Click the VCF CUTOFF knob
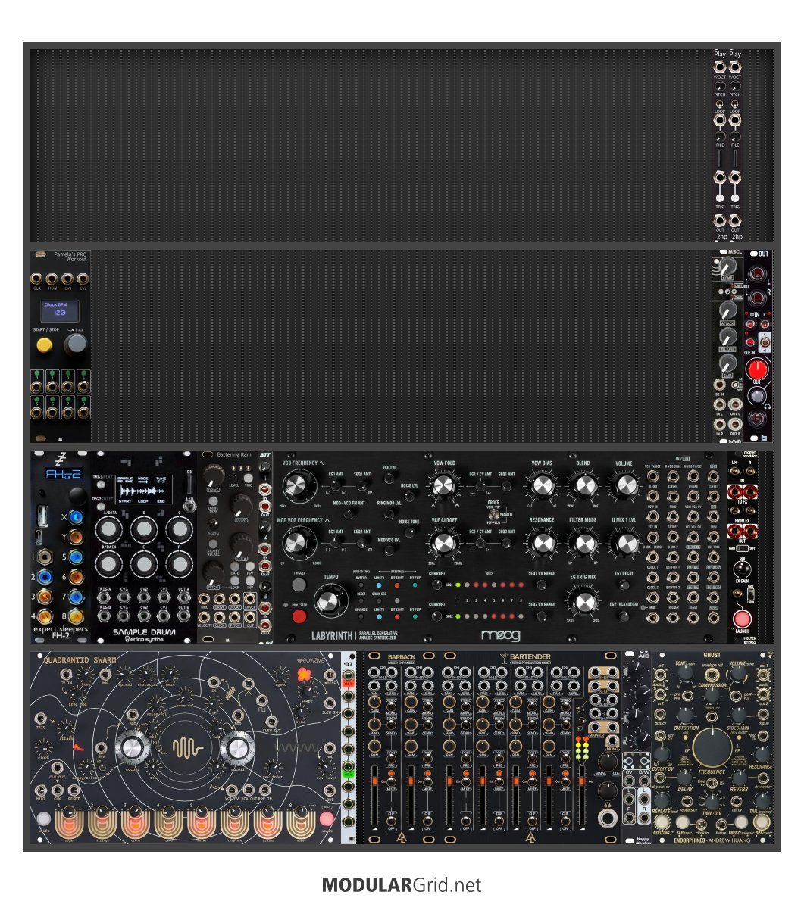 pos(443,543)
